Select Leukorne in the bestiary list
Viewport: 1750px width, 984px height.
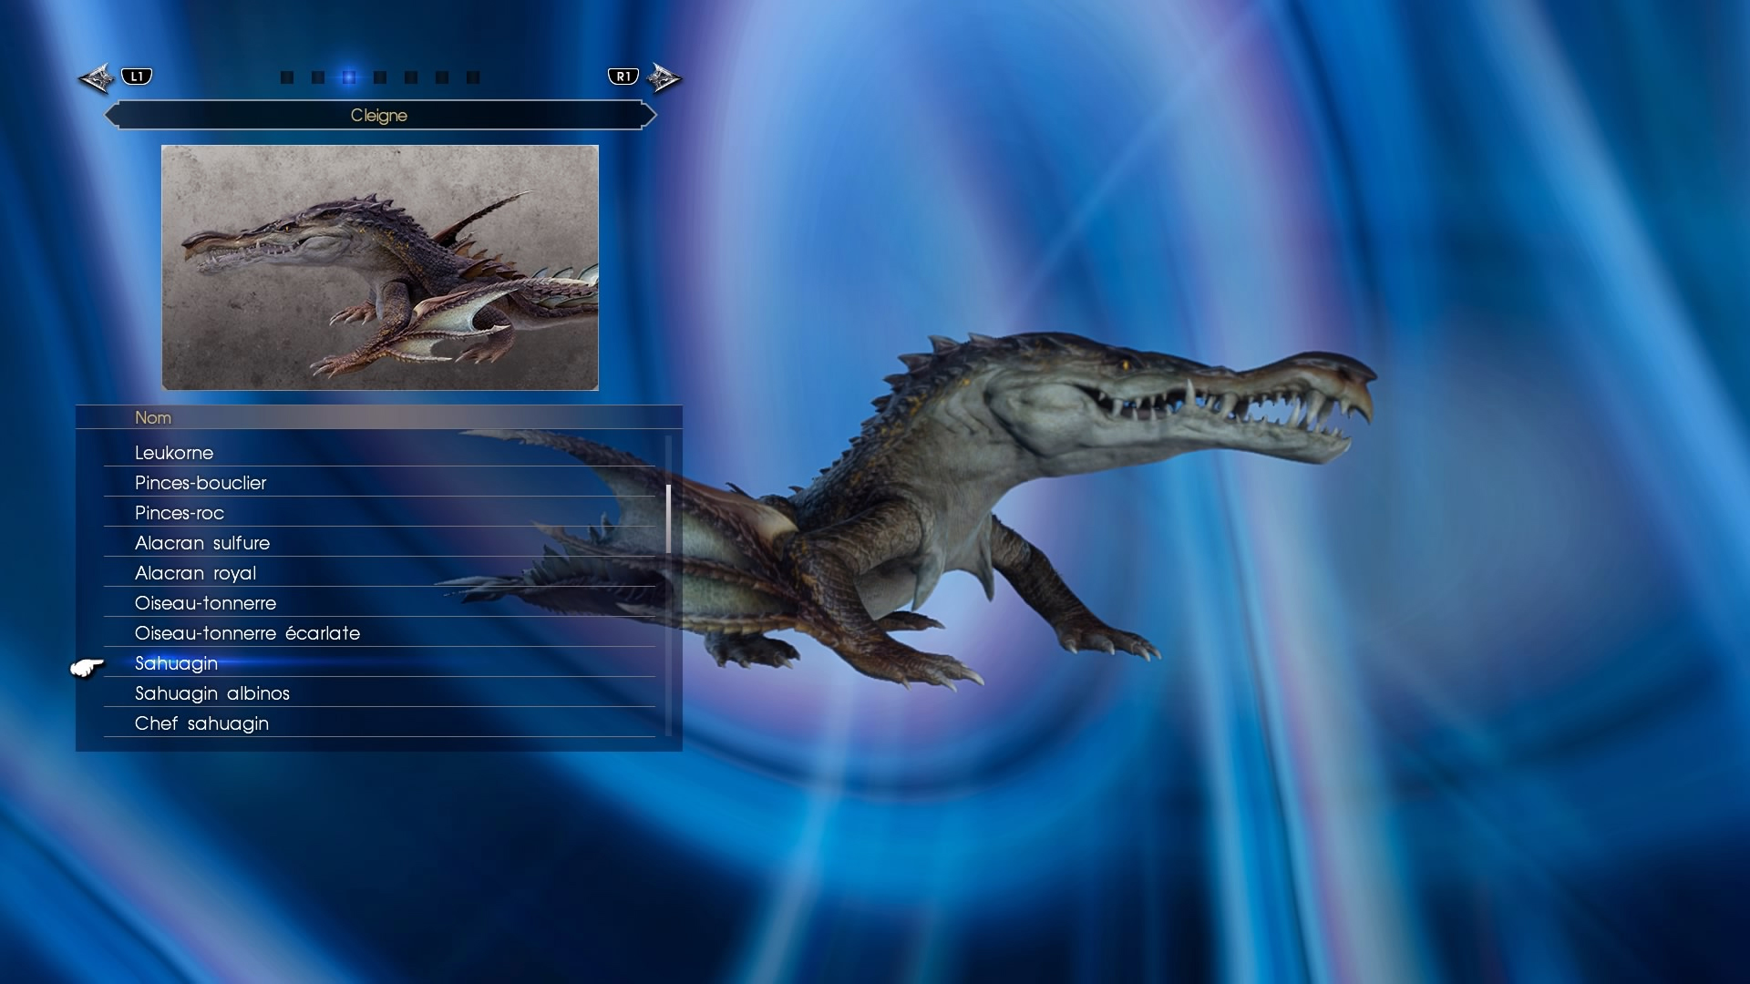coord(379,453)
